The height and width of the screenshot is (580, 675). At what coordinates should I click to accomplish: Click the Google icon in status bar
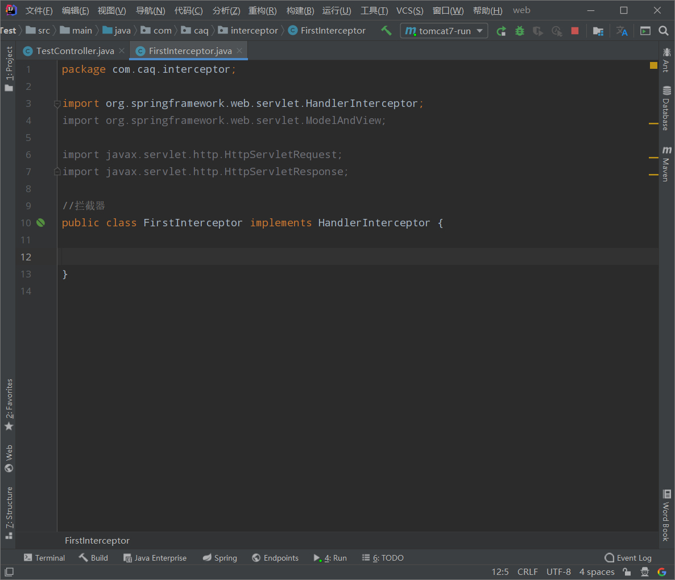pyautogui.click(x=662, y=572)
